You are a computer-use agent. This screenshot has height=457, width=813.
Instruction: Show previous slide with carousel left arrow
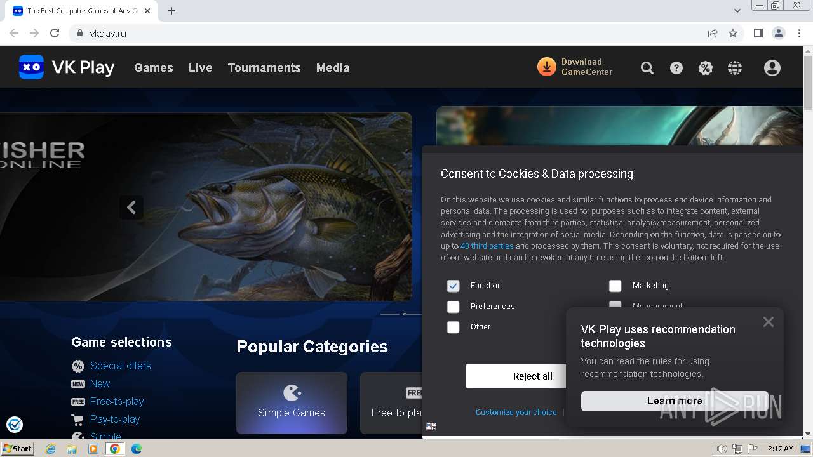131,208
